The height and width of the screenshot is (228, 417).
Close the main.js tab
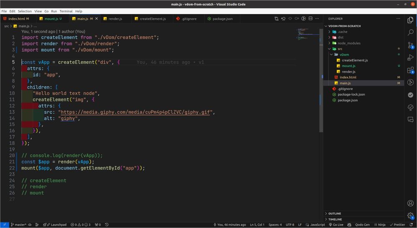pos(97,19)
